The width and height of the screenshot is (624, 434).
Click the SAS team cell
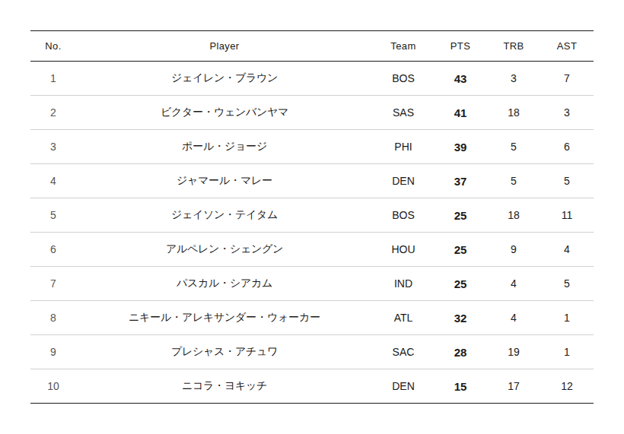(x=403, y=112)
